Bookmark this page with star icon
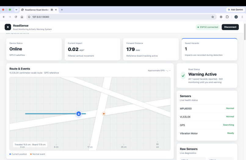This screenshot has height=160, width=246. (x=213, y=17)
